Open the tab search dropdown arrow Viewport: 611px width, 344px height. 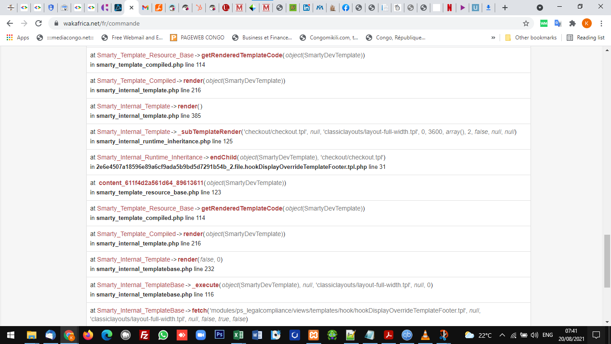pos(540,8)
